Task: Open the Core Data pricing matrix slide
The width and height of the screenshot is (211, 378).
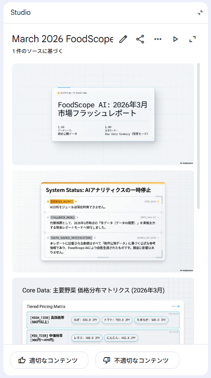Action: pyautogui.click(x=103, y=311)
